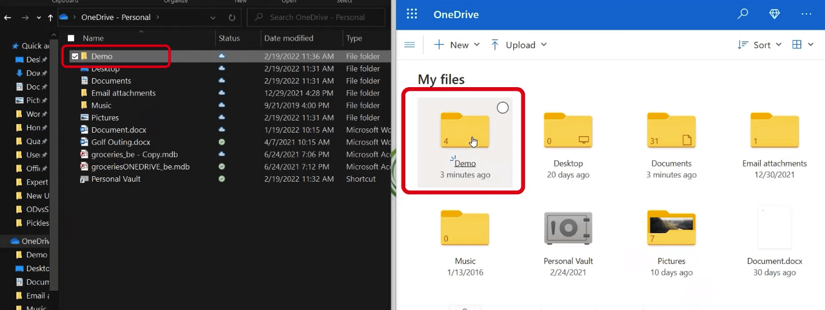Open the more options ellipsis in OneDrive header
825x310 pixels.
click(x=806, y=14)
